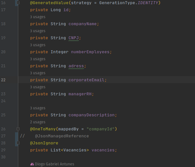Select the companyDescription identifier
This screenshot has width=195, height=167.
pyautogui.click(x=92, y=115)
